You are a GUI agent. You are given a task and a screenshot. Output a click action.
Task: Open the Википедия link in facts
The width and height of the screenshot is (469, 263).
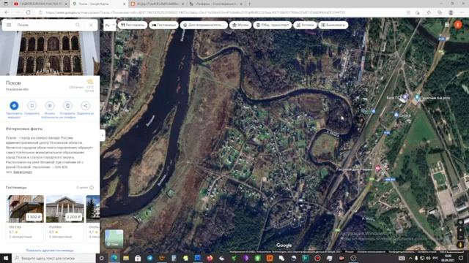pyautogui.click(x=23, y=172)
